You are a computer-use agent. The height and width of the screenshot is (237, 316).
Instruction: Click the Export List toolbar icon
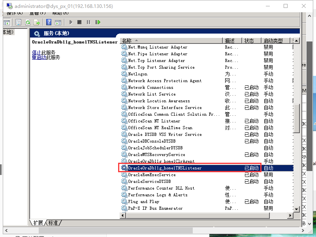coord(37,23)
